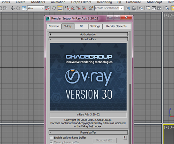Switch to the Settings tab
The width and height of the screenshot is (174, 144).
click(95, 26)
